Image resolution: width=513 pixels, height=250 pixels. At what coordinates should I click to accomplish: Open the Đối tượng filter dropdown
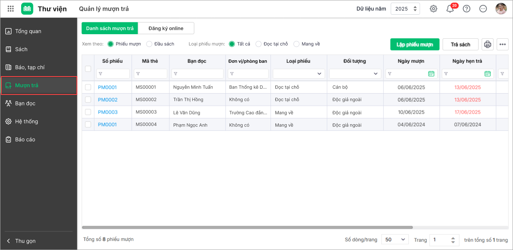tap(355, 74)
